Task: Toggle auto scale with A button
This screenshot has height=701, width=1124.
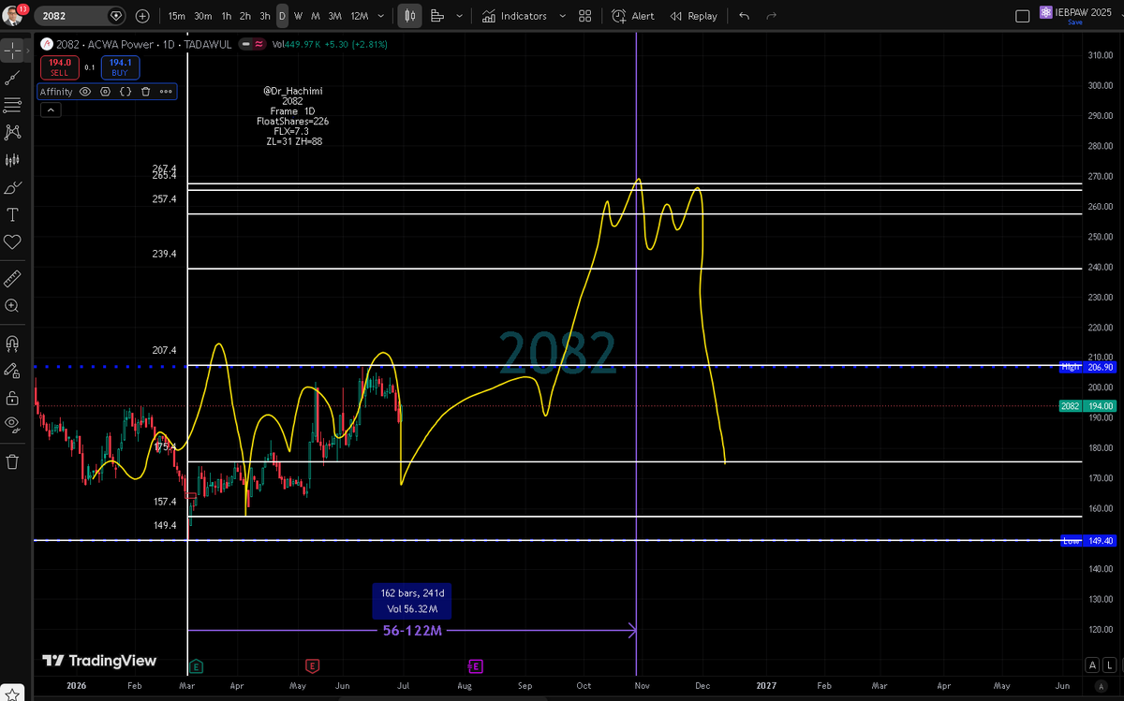Action: [x=1092, y=665]
